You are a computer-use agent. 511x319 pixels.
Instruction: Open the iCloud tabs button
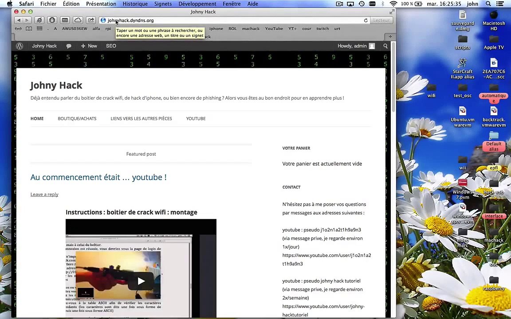click(78, 20)
